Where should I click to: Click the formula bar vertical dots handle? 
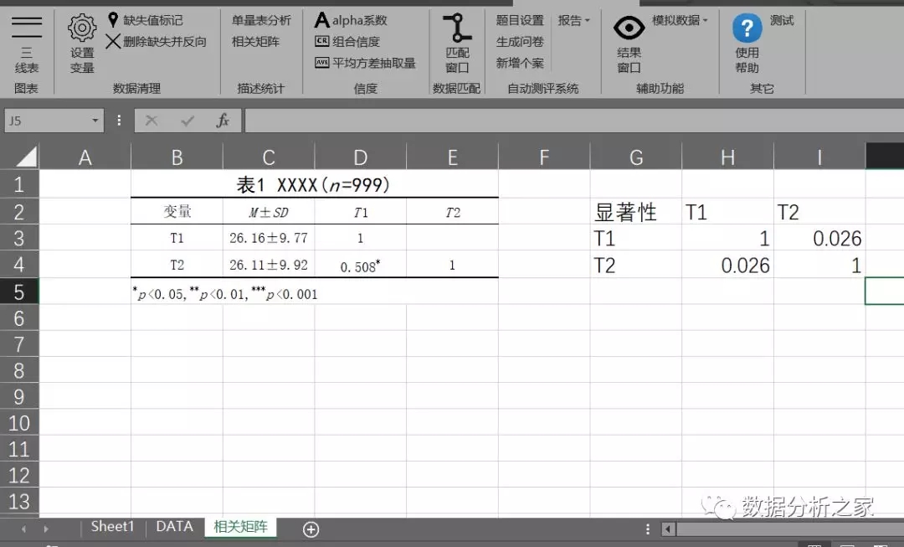(119, 121)
